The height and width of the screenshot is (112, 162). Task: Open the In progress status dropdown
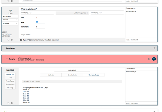(x=10, y=16)
